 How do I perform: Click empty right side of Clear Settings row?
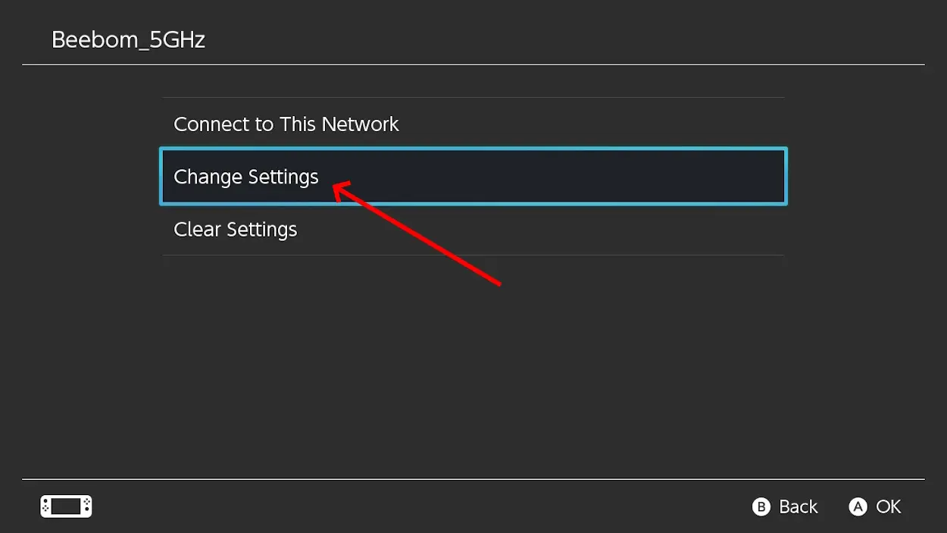coord(606,229)
